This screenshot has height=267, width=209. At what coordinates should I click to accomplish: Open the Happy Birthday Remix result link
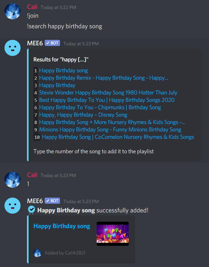(x=104, y=78)
